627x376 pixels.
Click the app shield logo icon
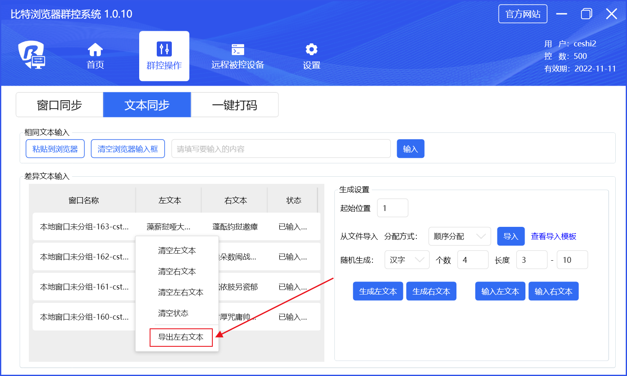pos(32,55)
